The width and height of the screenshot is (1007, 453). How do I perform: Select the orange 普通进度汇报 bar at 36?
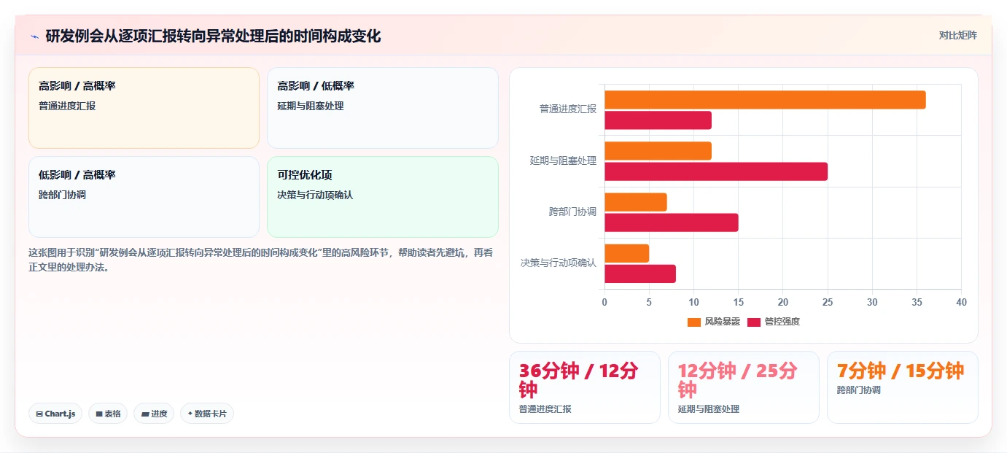click(765, 100)
